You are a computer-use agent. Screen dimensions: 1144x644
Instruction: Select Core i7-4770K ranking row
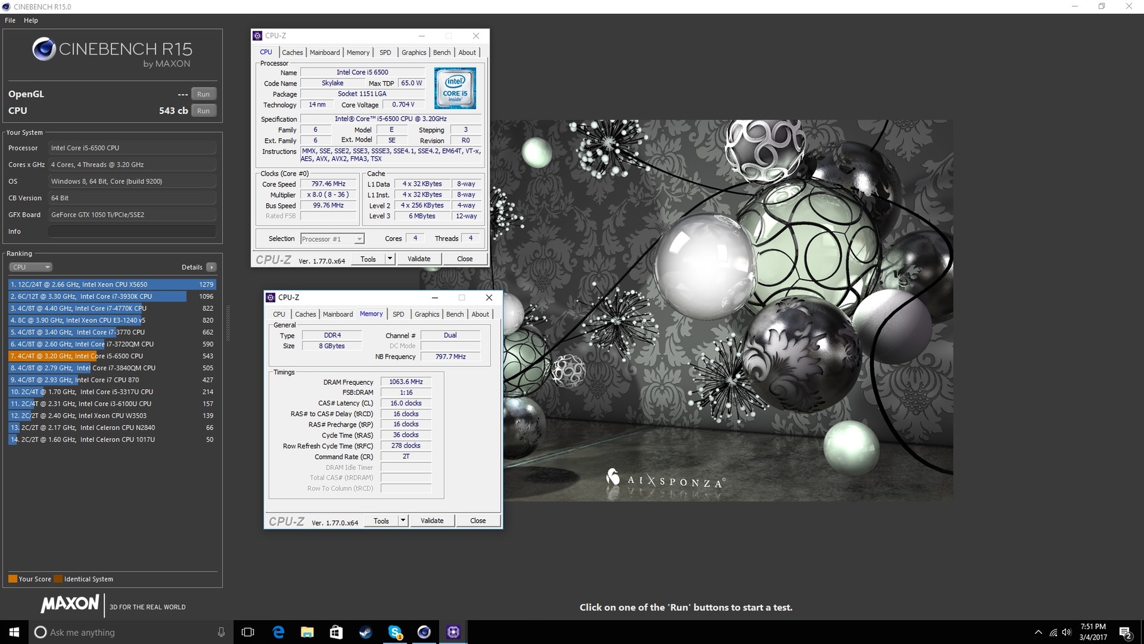112,308
